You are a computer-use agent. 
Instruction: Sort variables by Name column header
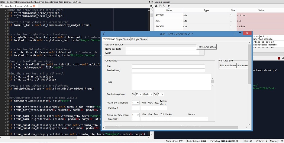(169, 10)
